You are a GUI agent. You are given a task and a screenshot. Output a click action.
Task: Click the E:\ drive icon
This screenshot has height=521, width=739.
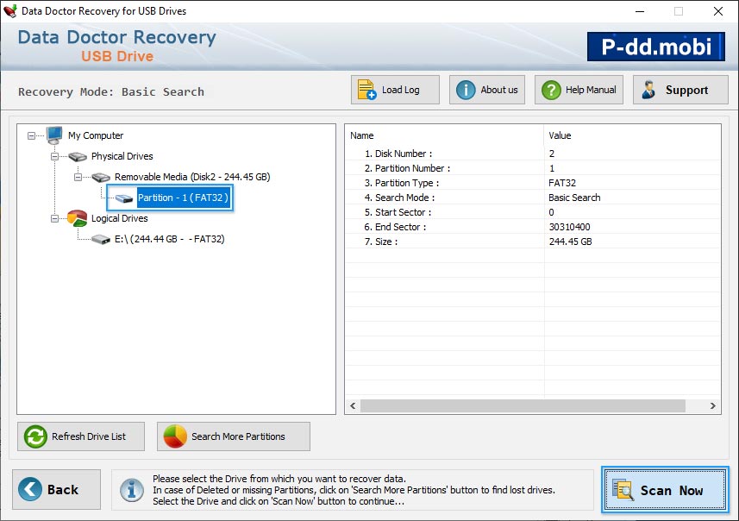(x=101, y=240)
